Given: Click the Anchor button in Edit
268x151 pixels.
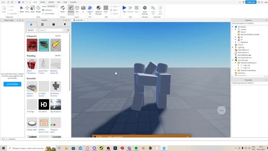Looking at the screenshot, I should click(114, 13).
